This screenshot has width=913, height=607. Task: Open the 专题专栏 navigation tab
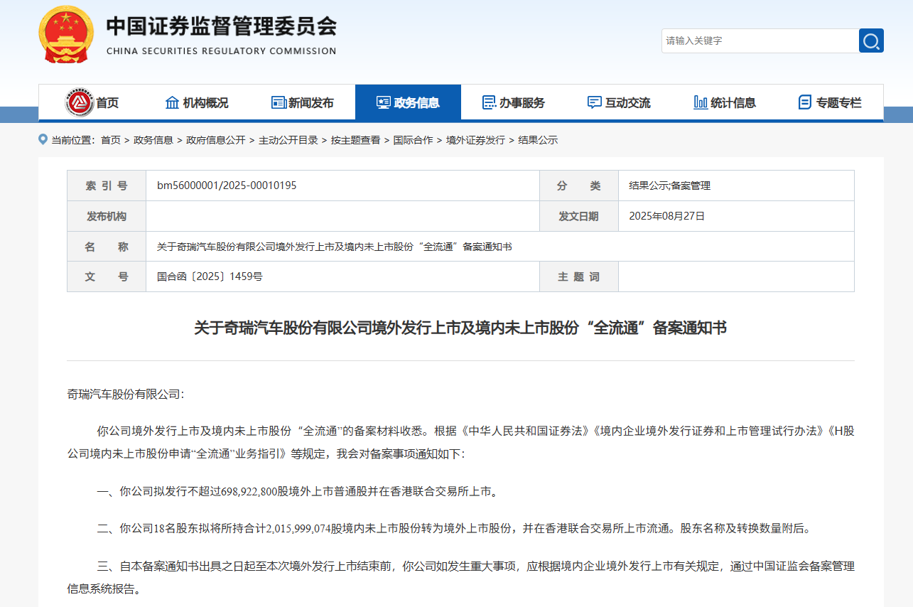click(x=830, y=102)
